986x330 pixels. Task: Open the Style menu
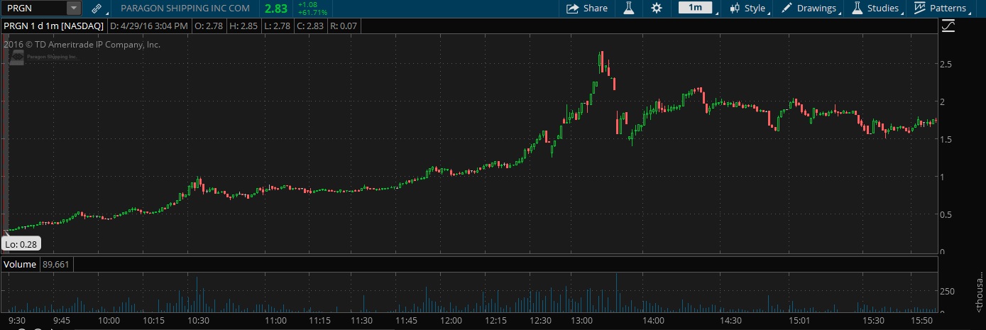(x=748, y=9)
